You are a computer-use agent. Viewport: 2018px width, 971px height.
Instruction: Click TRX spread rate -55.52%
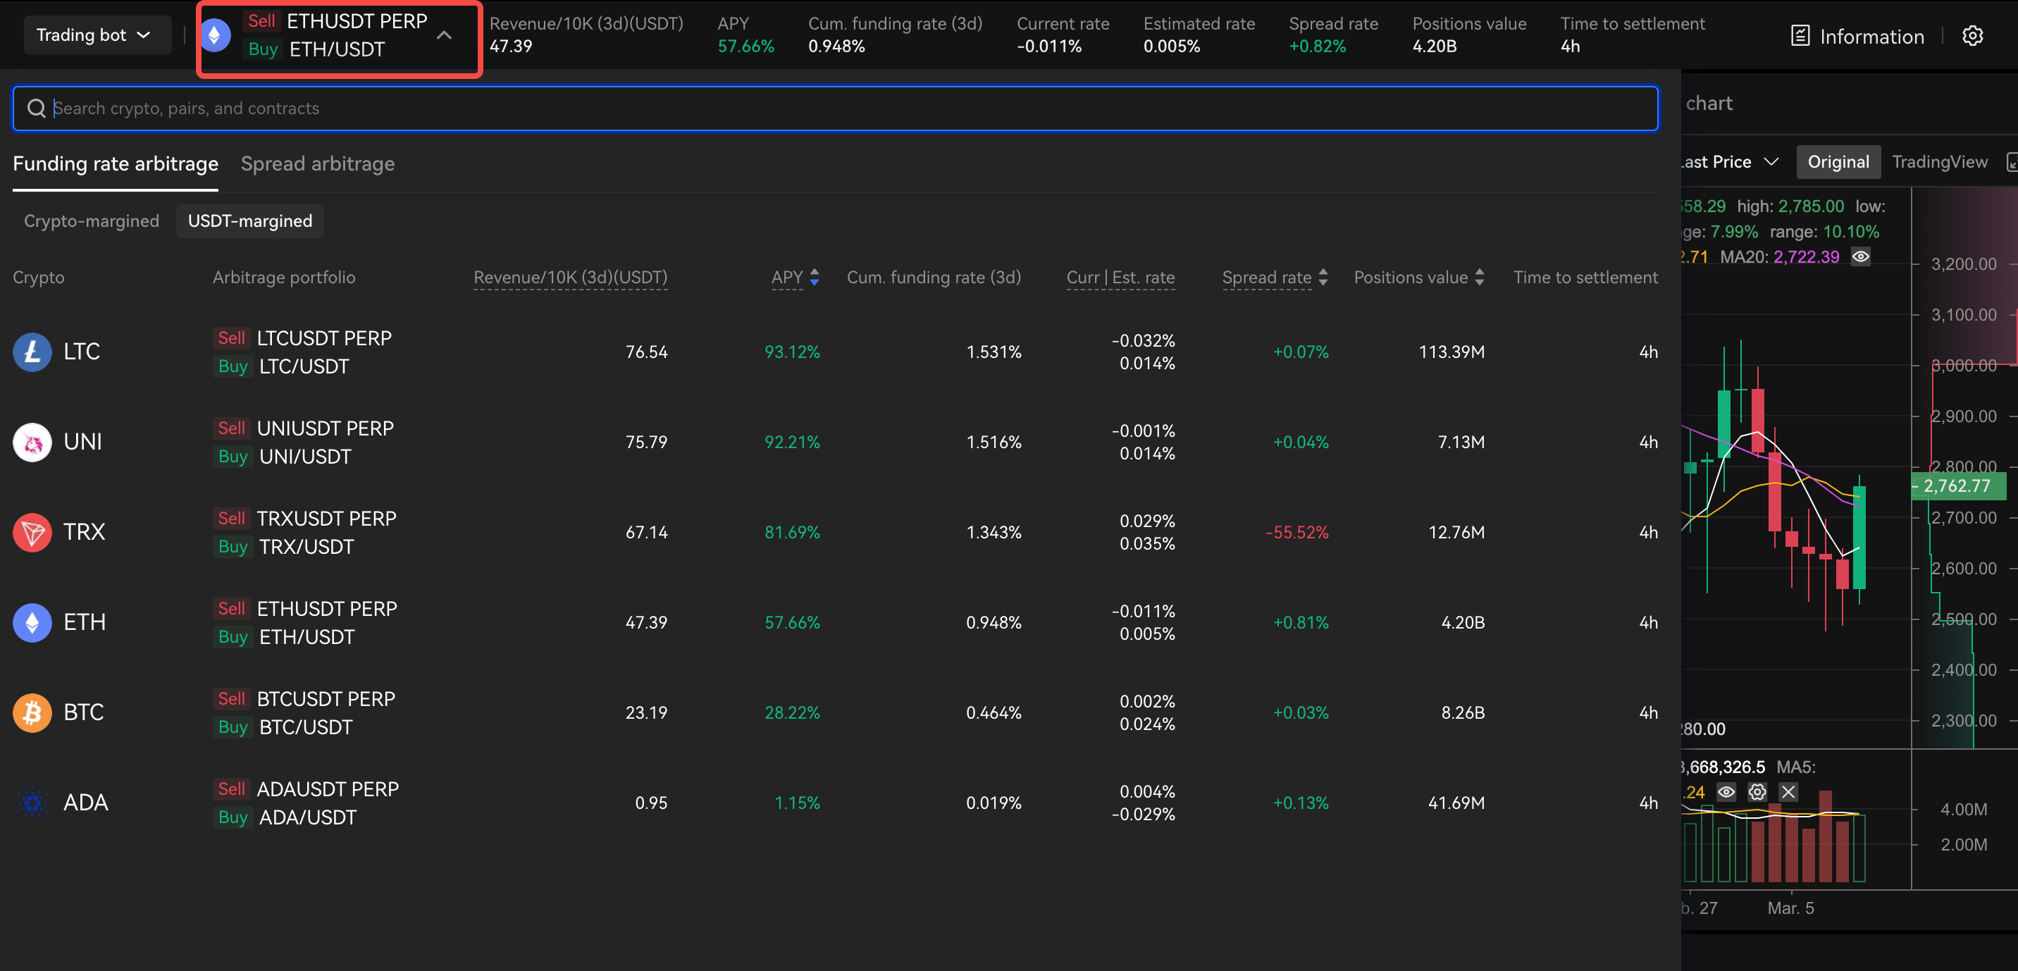tap(1296, 532)
